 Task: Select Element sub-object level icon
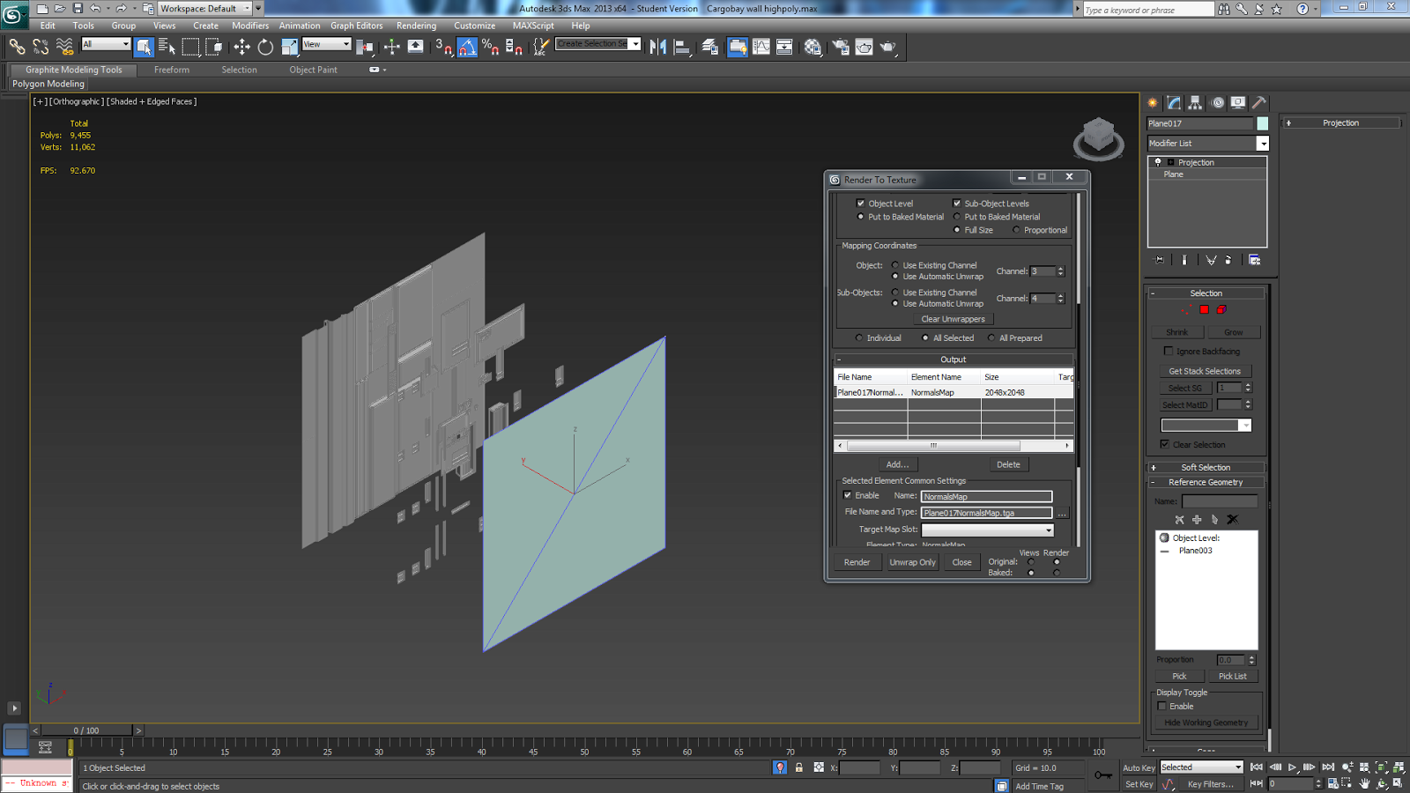(x=1221, y=309)
